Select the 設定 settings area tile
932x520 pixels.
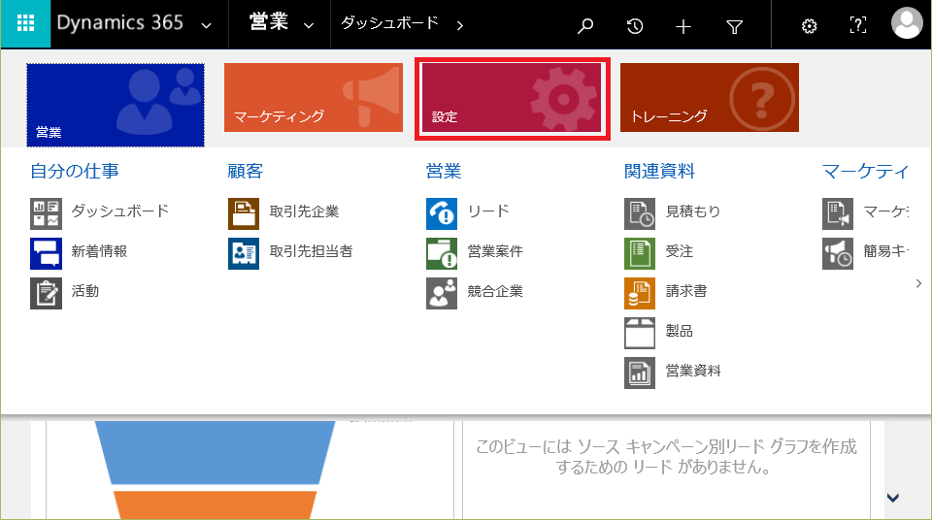point(512,99)
